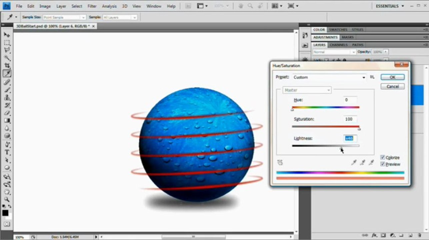Switch to the Masks tab

click(348, 37)
